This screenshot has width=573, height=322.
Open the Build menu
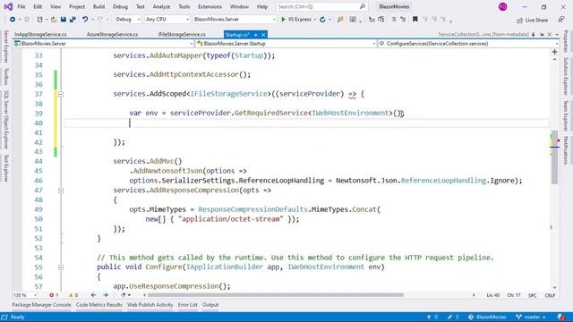coord(98,6)
